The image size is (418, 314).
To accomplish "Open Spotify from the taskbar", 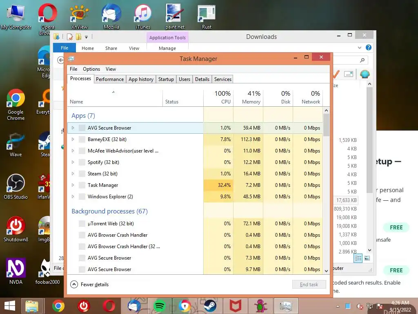I will pos(160,306).
